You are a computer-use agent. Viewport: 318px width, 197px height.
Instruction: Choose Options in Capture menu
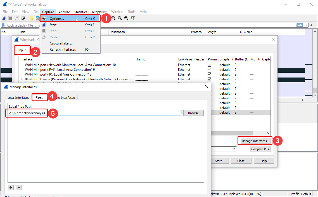(x=70, y=18)
